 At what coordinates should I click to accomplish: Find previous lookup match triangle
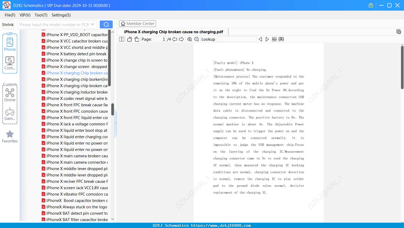(x=260, y=39)
